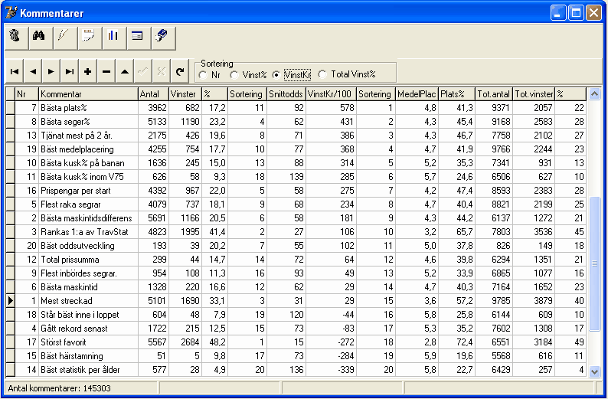Select 'Tjänat mest på 2 år.' cell
The height and width of the screenshot is (399, 608).
pyautogui.click(x=88, y=136)
